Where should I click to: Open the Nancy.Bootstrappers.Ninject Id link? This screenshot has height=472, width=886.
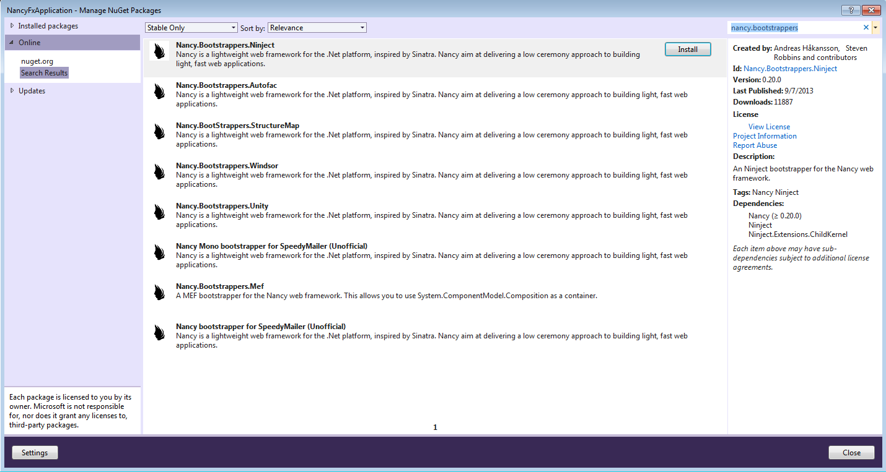click(790, 69)
